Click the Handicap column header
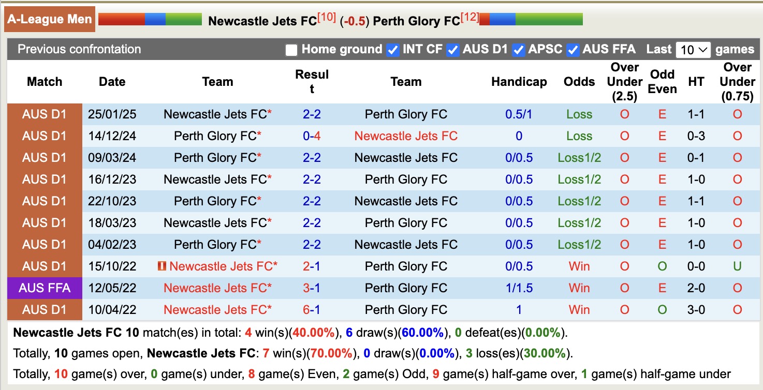The height and width of the screenshot is (390, 763). 519,81
